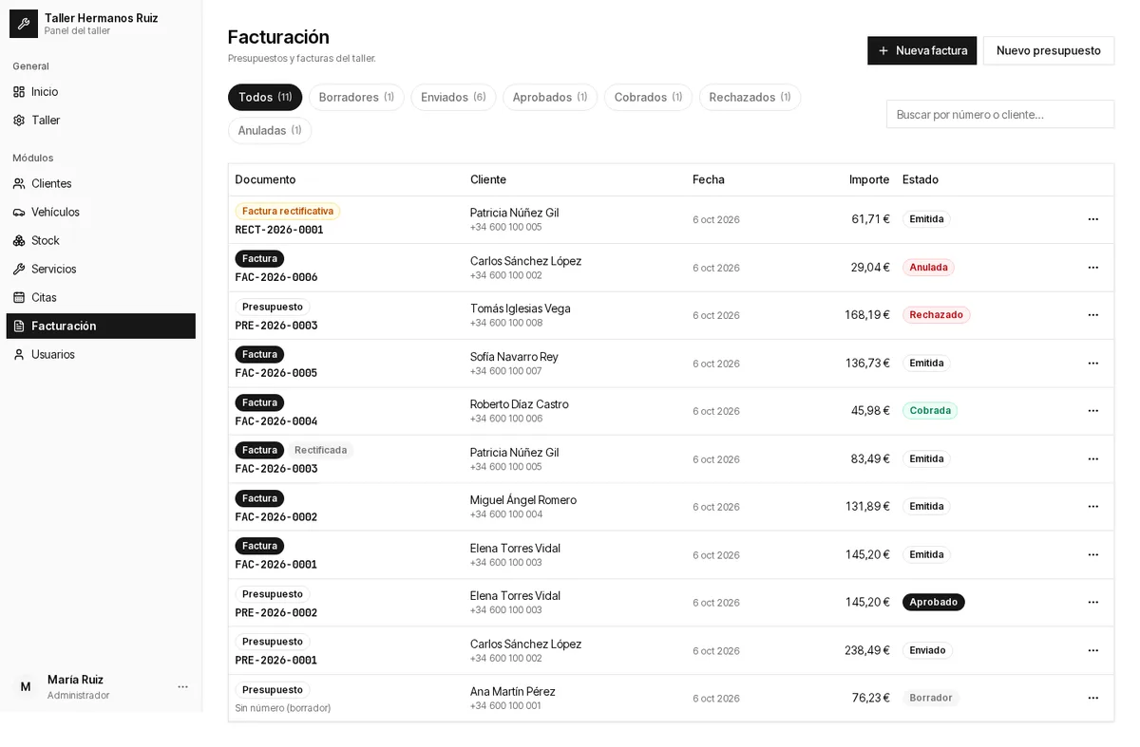Click the amount 131,89 €
This screenshot has width=1140, height=747.
(x=867, y=507)
